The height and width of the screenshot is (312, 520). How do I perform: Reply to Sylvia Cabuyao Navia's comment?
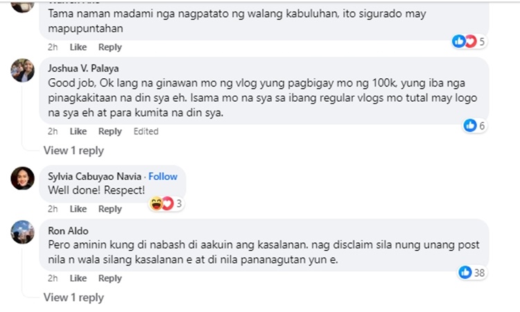pos(110,209)
